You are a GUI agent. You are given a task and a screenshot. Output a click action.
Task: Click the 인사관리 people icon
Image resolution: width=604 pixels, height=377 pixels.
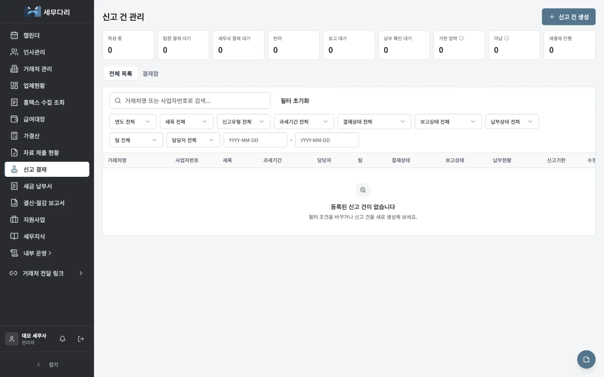tap(14, 52)
